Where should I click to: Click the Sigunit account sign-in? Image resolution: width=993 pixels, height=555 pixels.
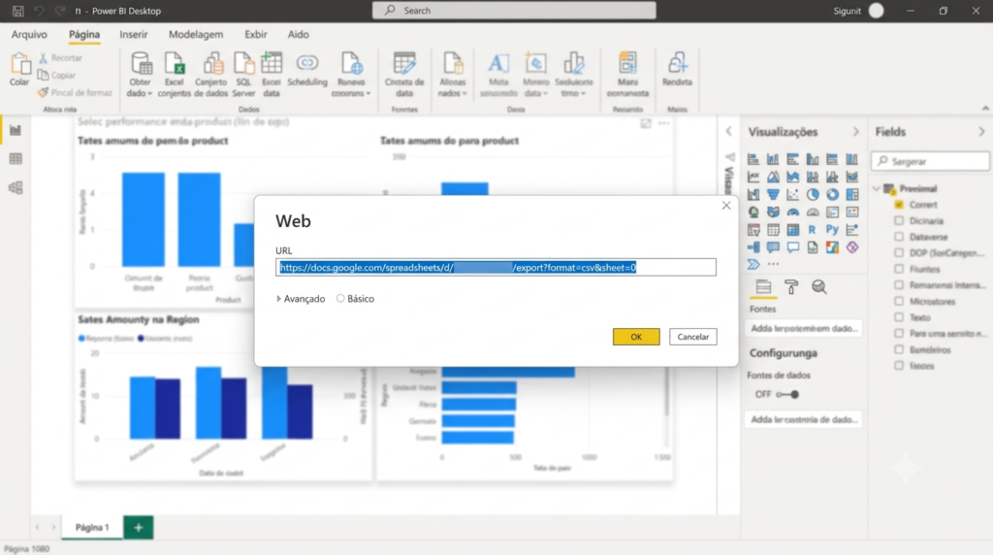click(x=858, y=11)
